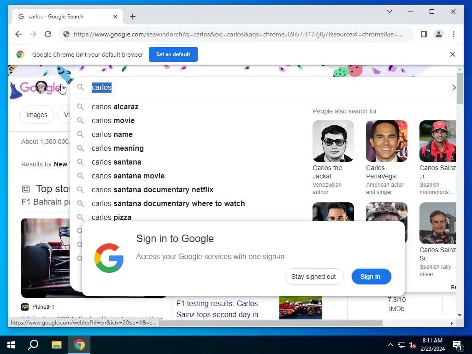Screen dimensions: 472x354
Task: Close the 'carlos - Google Search' tab
Action: point(115,17)
